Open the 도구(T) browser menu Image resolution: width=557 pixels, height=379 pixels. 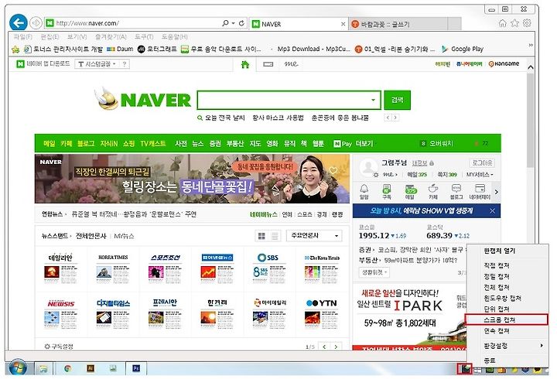[144, 37]
